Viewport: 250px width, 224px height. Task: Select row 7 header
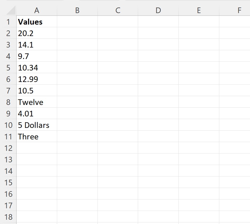[8, 90]
